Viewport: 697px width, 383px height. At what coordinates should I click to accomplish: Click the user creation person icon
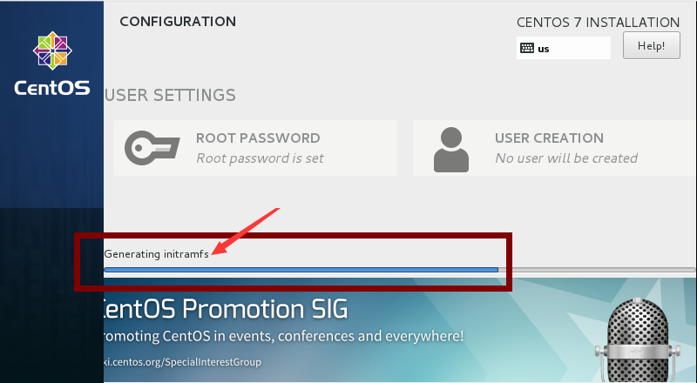pyautogui.click(x=451, y=150)
